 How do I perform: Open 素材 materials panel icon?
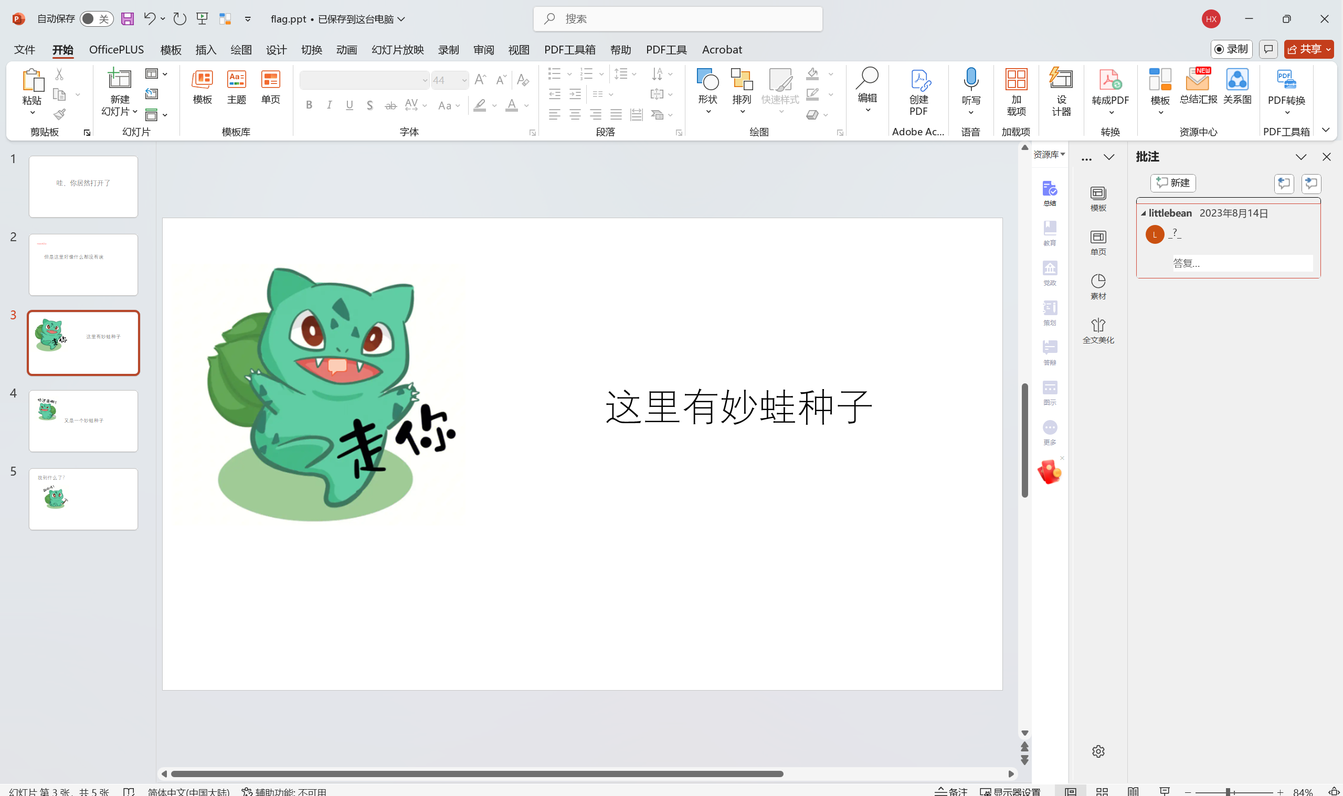point(1098,286)
